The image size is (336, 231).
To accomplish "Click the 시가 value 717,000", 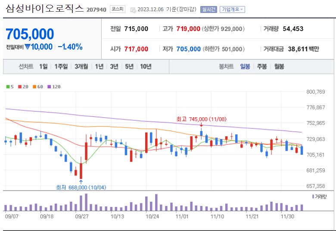I will click(x=136, y=49).
